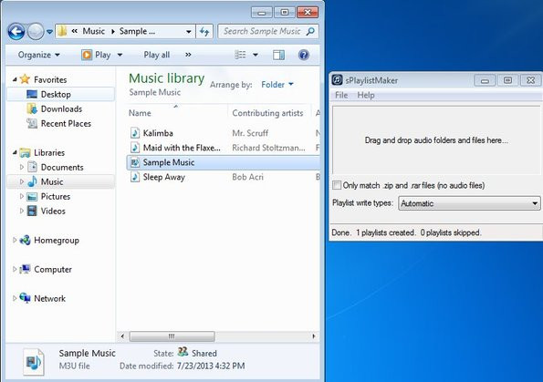Collapse the Favorites section
Image resolution: width=543 pixels, height=382 pixels.
tap(15, 79)
